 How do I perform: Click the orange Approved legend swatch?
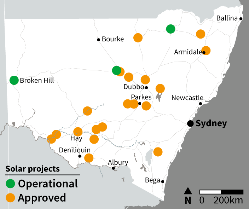click(10, 198)
